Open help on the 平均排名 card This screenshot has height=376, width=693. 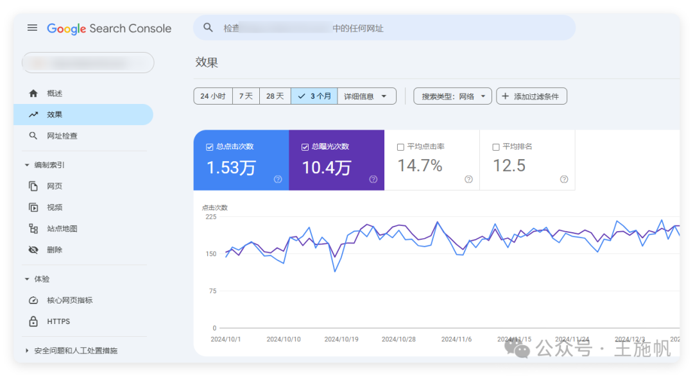564,179
